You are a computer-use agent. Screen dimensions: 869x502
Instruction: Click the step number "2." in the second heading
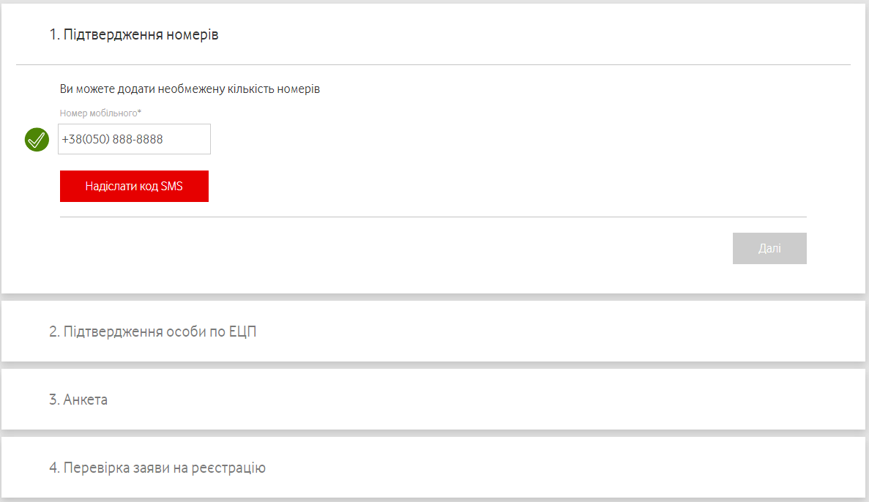pos(54,331)
